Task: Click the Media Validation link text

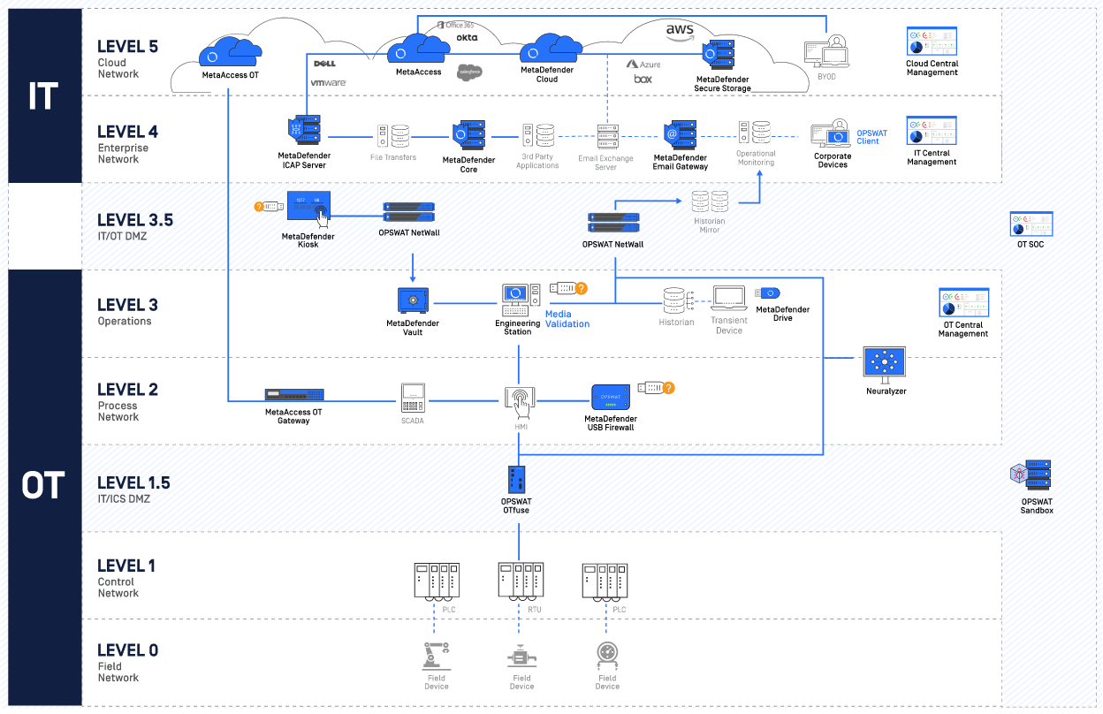Action: (x=567, y=318)
